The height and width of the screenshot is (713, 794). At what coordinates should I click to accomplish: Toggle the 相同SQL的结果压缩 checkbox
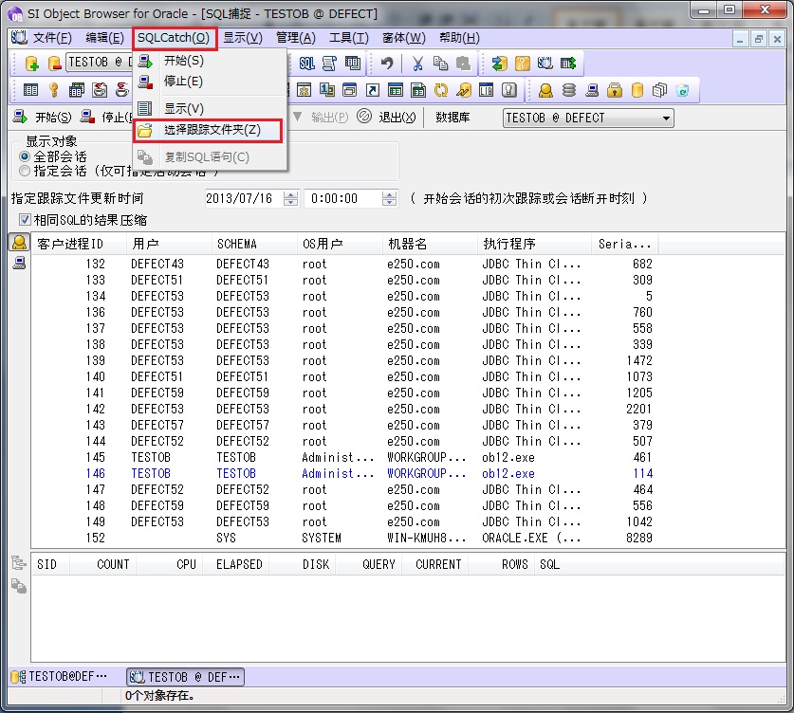click(25, 220)
